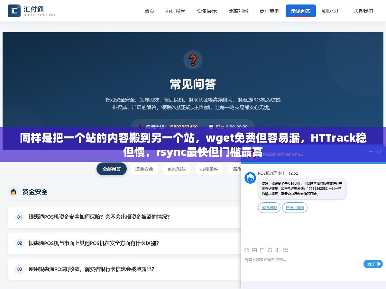Go to 联系我们 page
Screen dimensions: 386x289
363,11
